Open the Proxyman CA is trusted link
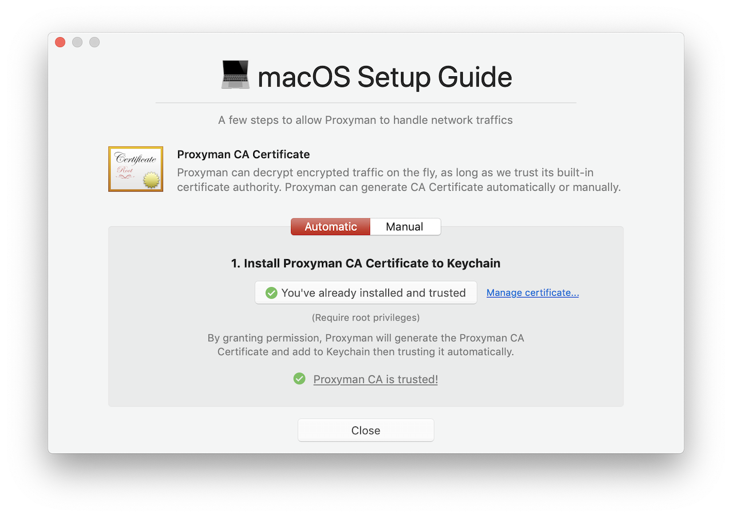The image size is (732, 517). click(x=375, y=379)
